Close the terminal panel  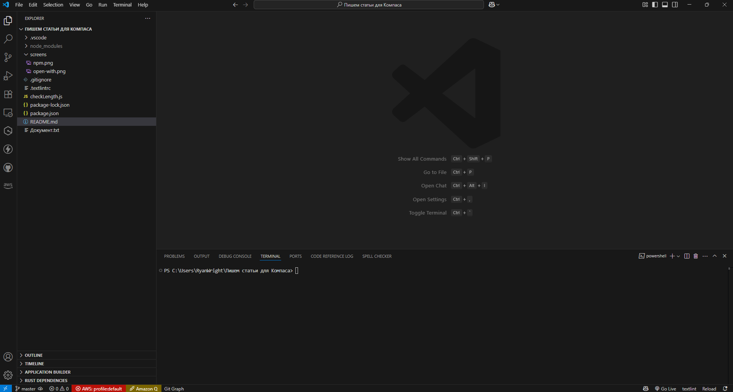pos(725,256)
